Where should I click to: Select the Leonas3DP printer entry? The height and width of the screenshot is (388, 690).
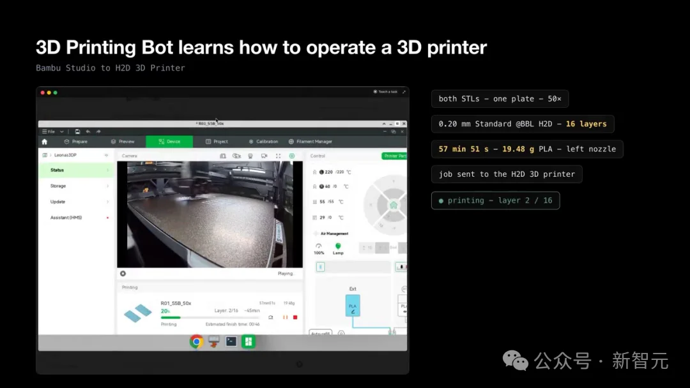tap(65, 155)
